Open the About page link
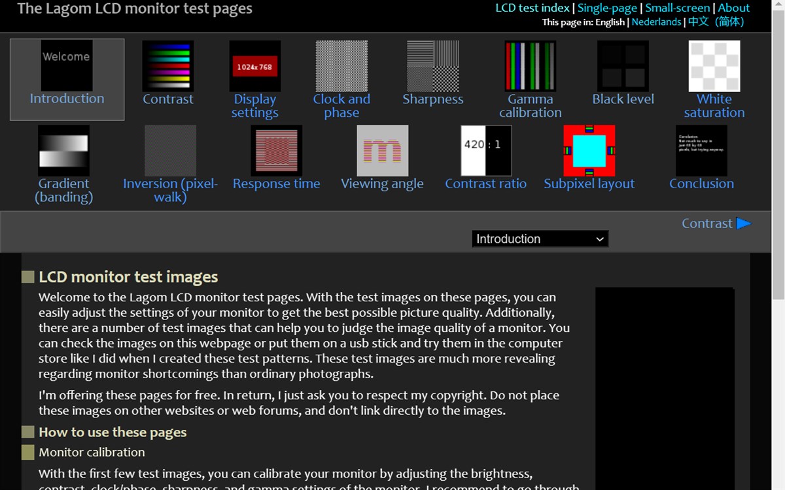The height and width of the screenshot is (490, 785). (x=733, y=8)
